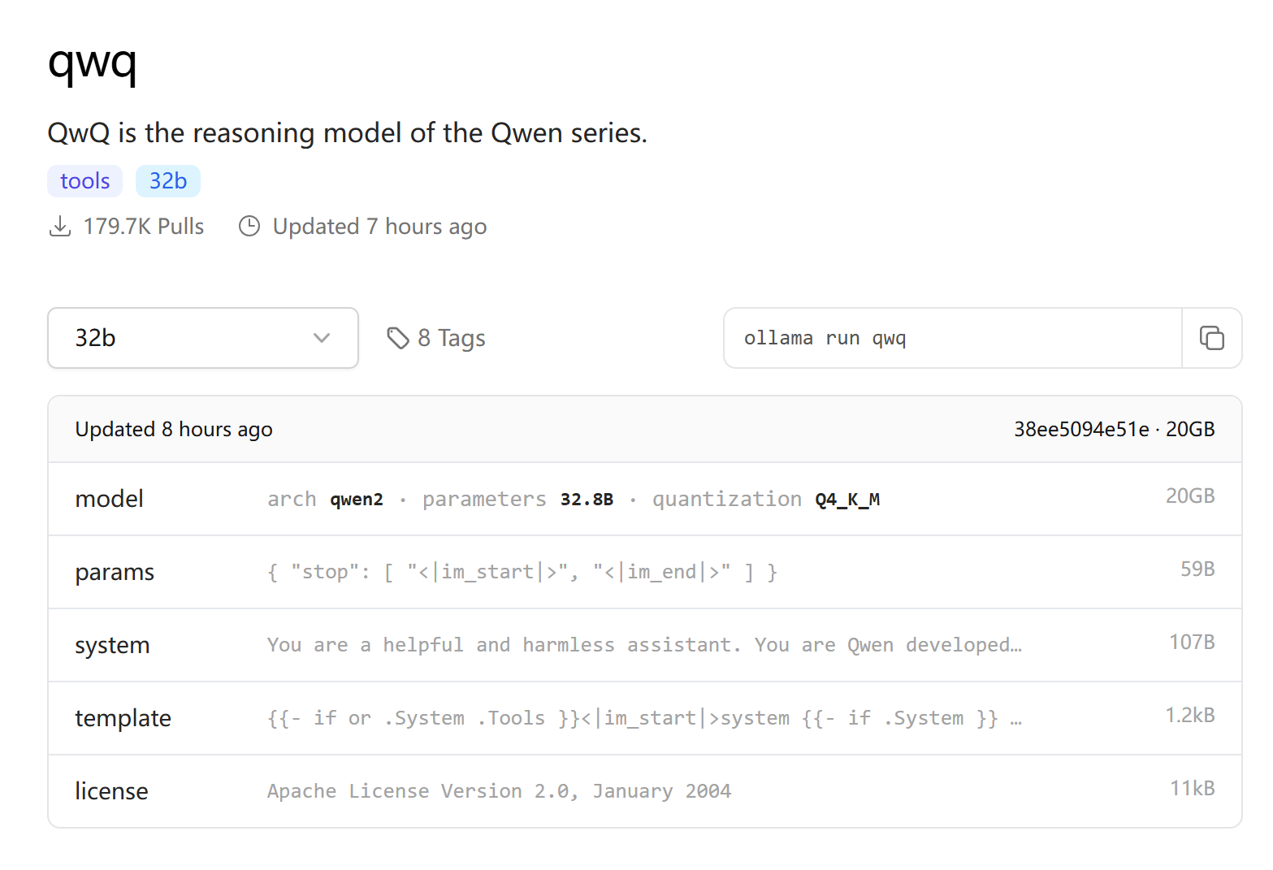This screenshot has height=870, width=1273.
Task: Click the clock icon before Updated
Action: [x=249, y=227]
